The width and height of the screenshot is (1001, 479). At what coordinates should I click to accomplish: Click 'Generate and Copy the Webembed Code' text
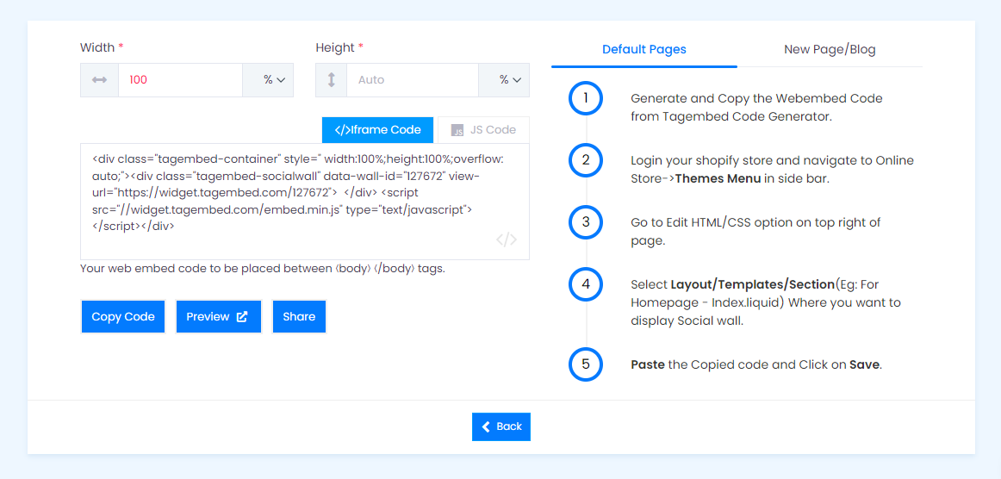pyautogui.click(x=756, y=108)
